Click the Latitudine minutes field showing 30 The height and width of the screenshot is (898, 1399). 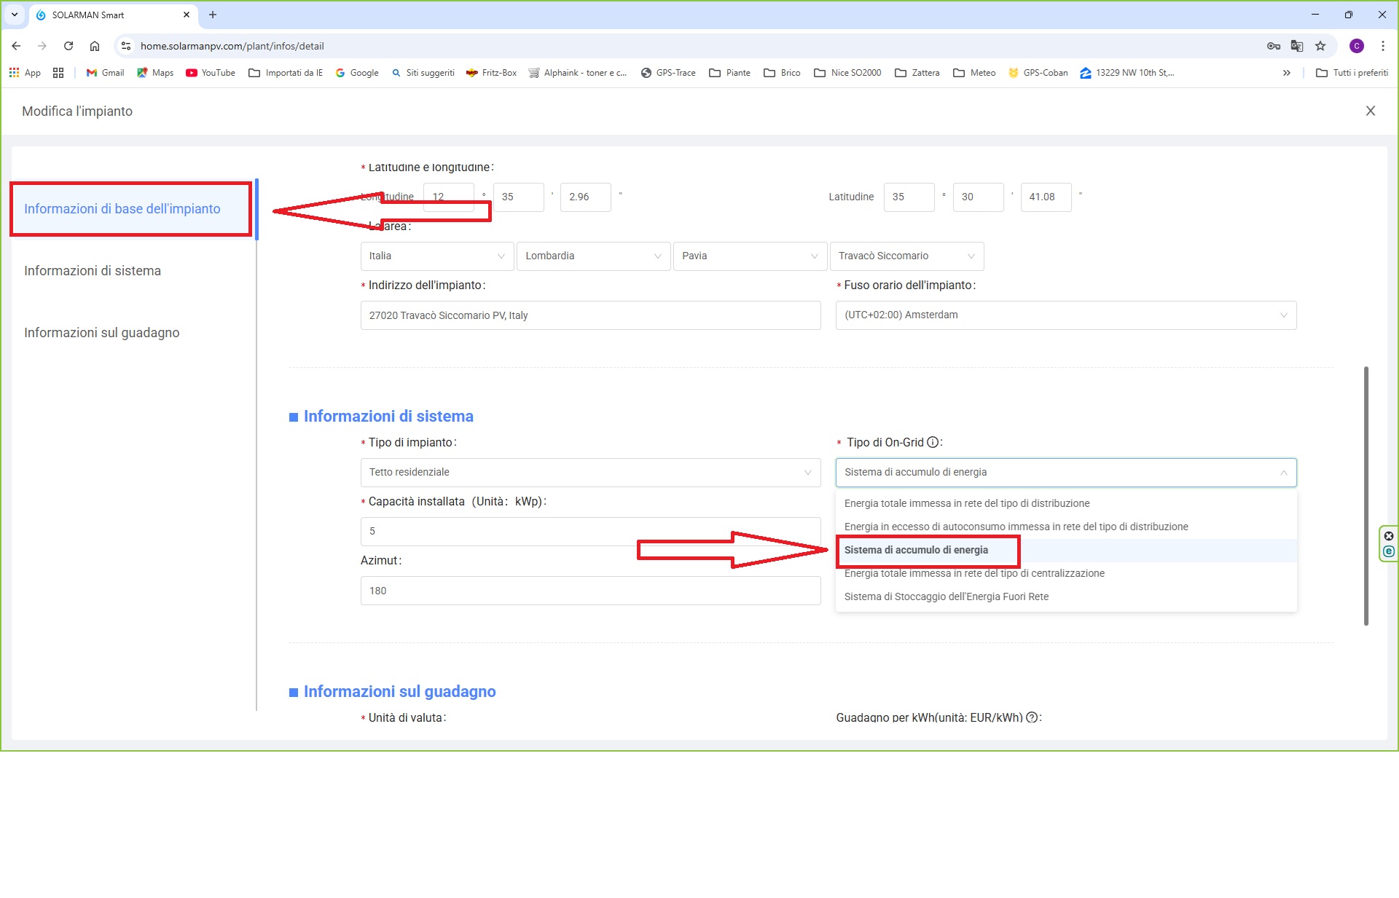(979, 197)
